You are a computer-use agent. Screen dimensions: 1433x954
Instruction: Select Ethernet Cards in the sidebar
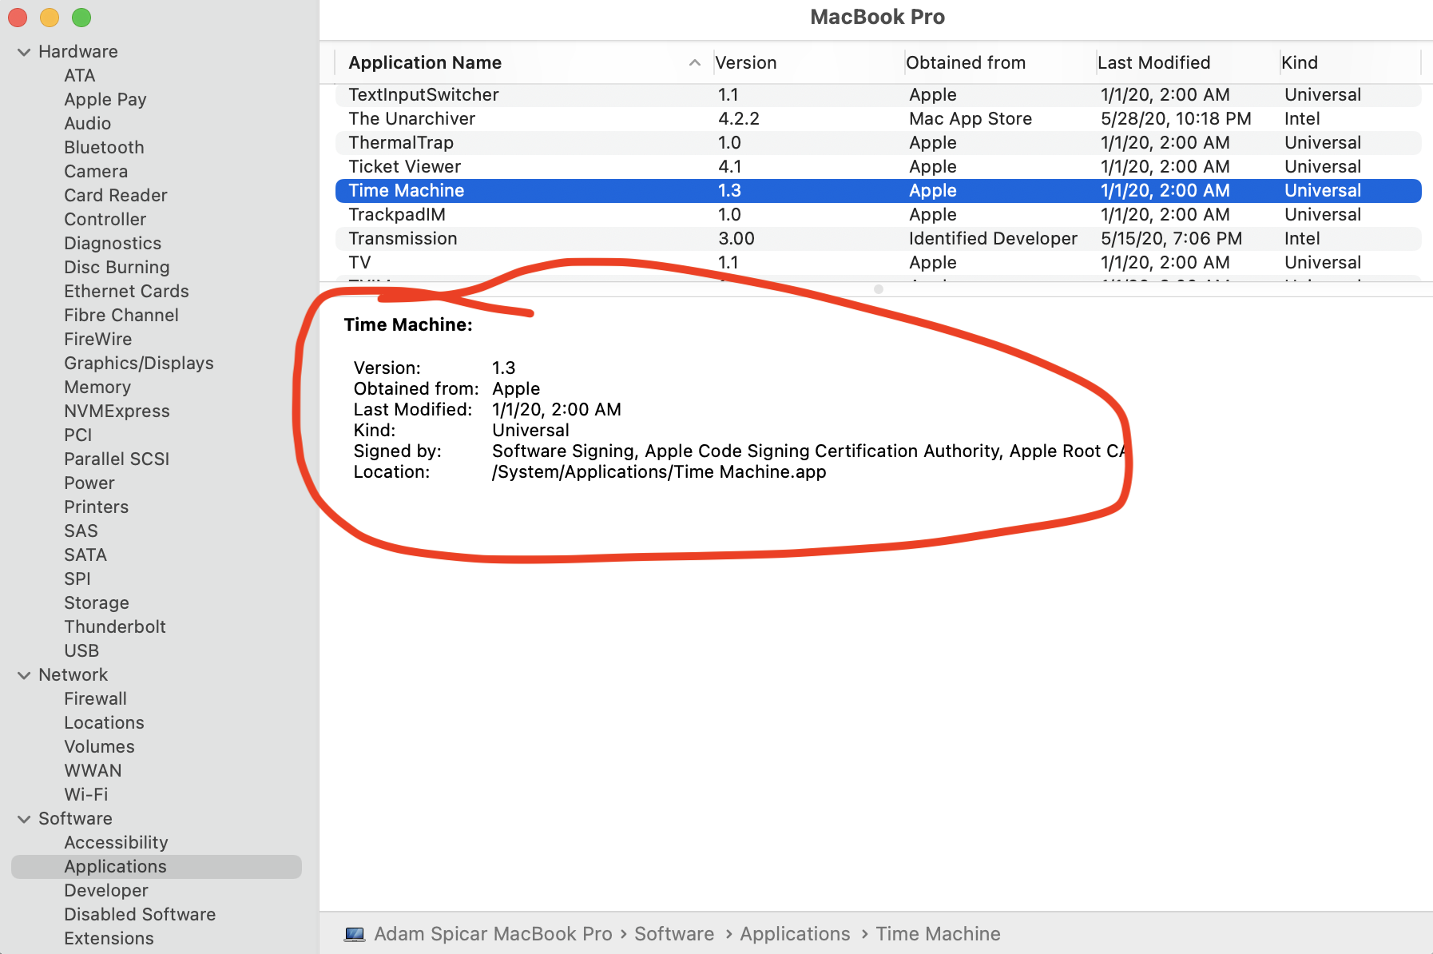click(x=127, y=291)
